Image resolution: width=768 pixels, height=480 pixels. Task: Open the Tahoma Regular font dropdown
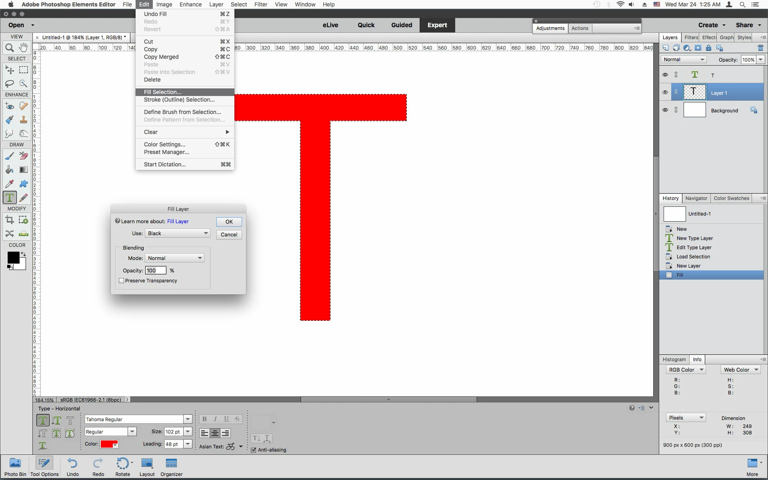pyautogui.click(x=188, y=419)
